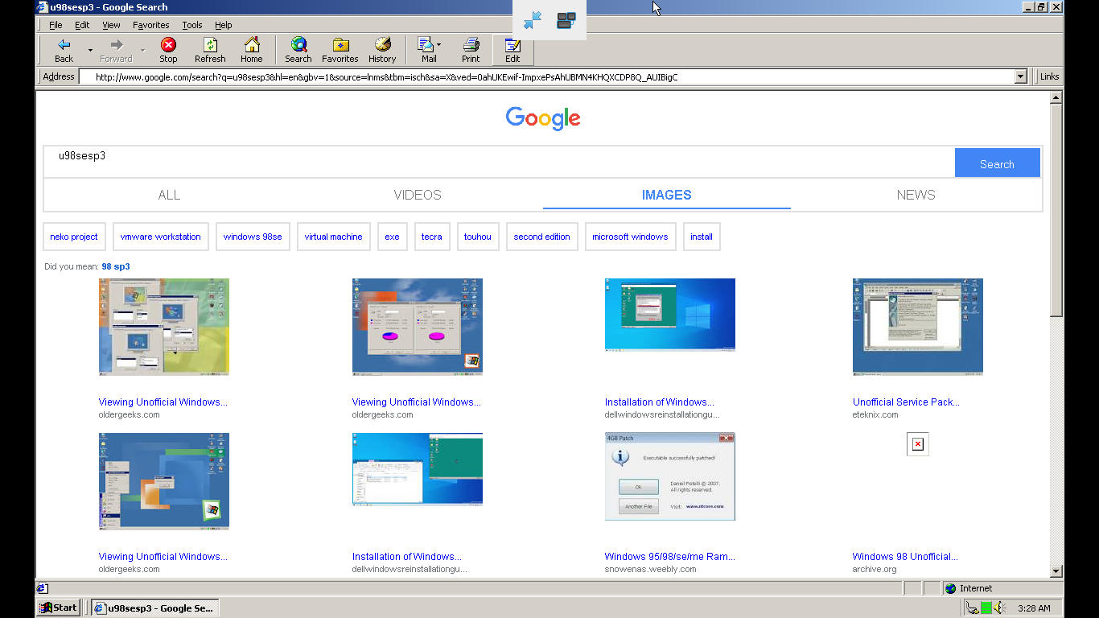Select the 'neko project' suggestion chip
The image size is (1099, 618).
click(74, 237)
